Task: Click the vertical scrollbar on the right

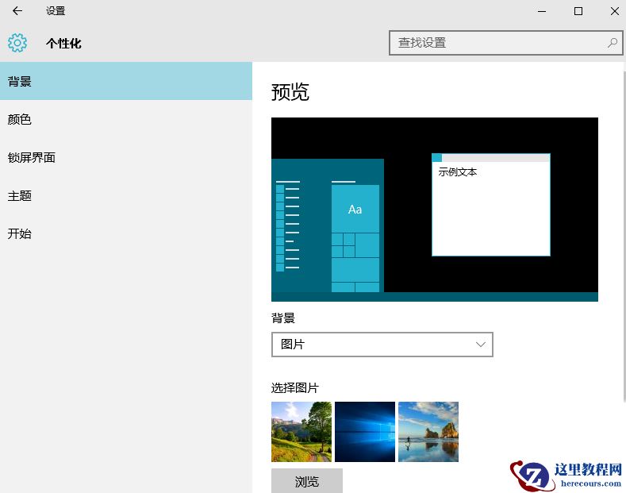Action: [624, 236]
